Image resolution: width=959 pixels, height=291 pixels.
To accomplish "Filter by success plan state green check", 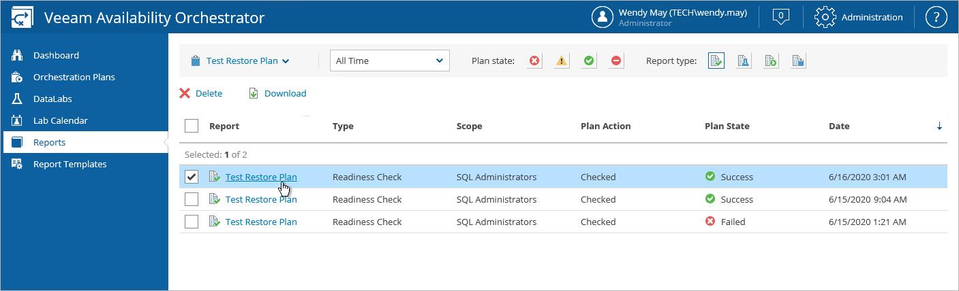I will pyautogui.click(x=589, y=61).
